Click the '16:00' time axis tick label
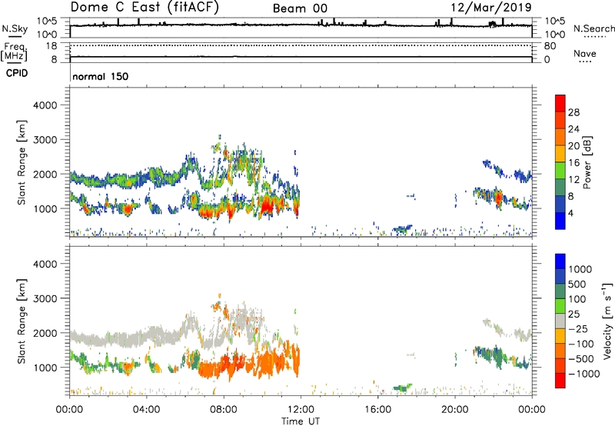This screenshot has width=615, height=426. (x=377, y=410)
